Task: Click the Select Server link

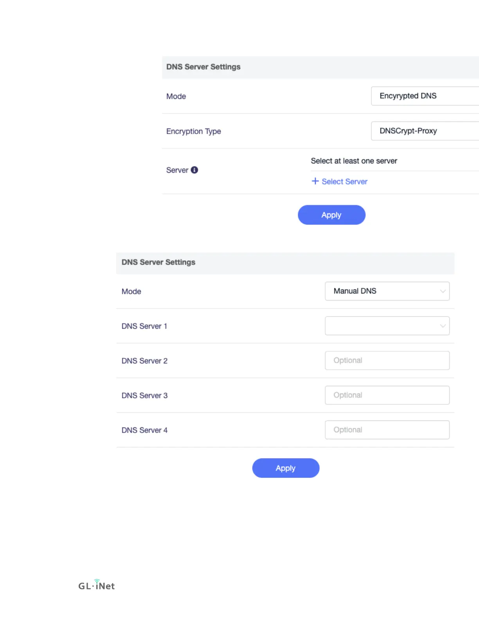Action: [344, 181]
